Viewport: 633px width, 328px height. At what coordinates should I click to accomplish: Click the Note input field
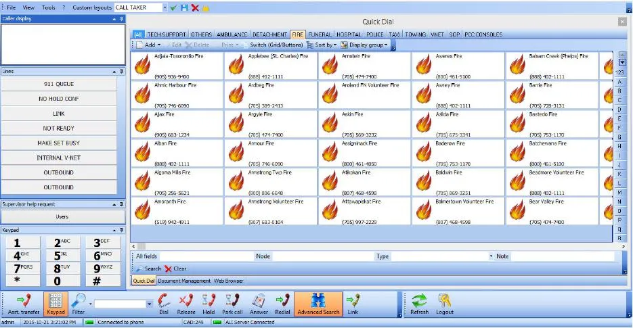tap(563, 256)
